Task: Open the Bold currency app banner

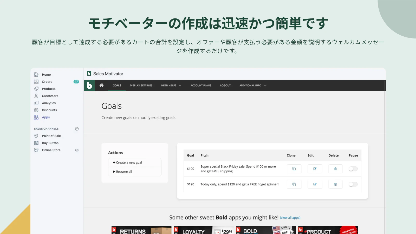Action: (x=266, y=230)
